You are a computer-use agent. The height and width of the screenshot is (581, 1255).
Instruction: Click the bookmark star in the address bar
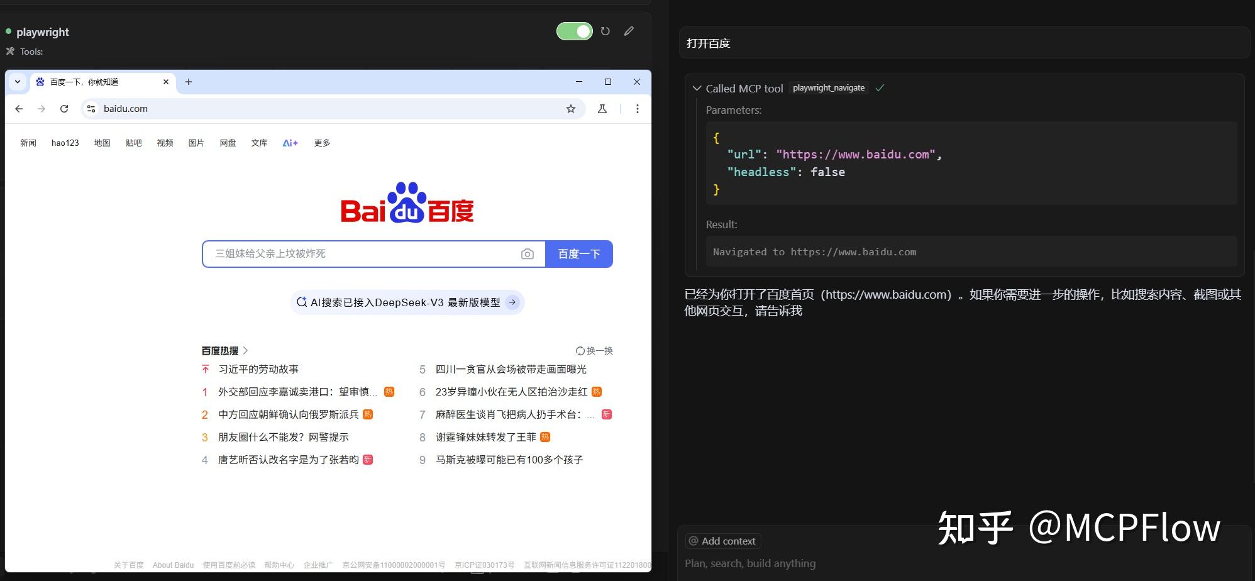point(570,108)
